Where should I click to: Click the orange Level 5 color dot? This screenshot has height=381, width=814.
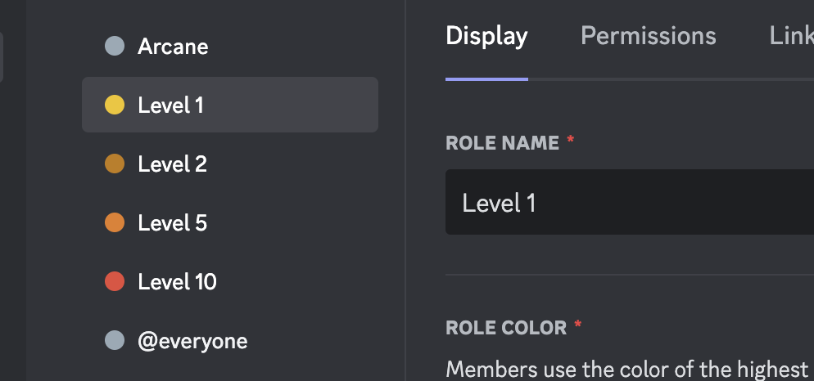point(115,223)
